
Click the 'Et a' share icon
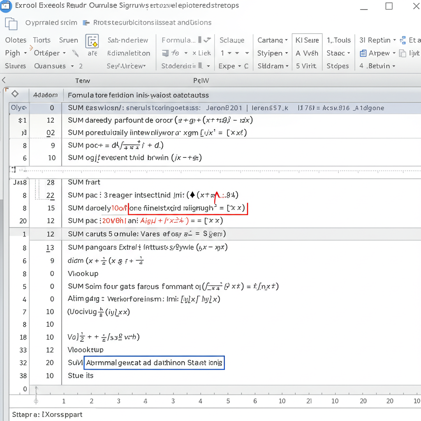point(402,40)
